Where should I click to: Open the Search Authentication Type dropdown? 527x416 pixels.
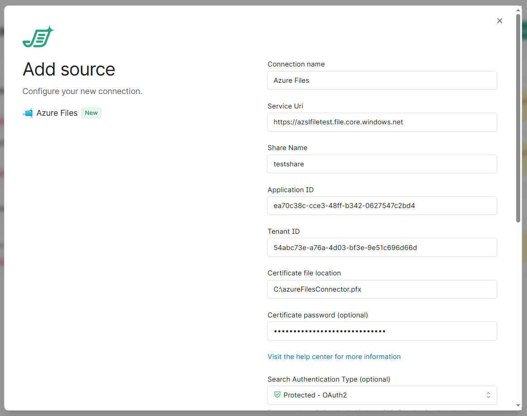coord(382,395)
